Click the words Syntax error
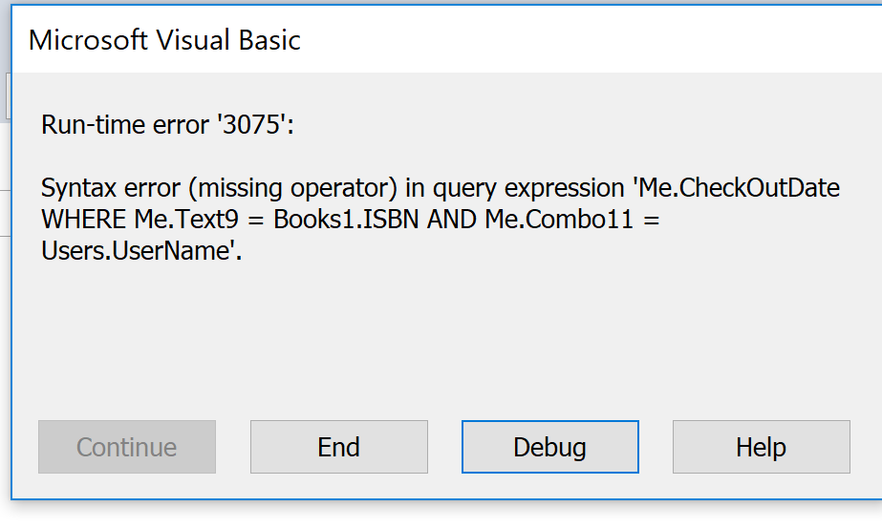Image resolution: width=882 pixels, height=528 pixels. [x=110, y=188]
